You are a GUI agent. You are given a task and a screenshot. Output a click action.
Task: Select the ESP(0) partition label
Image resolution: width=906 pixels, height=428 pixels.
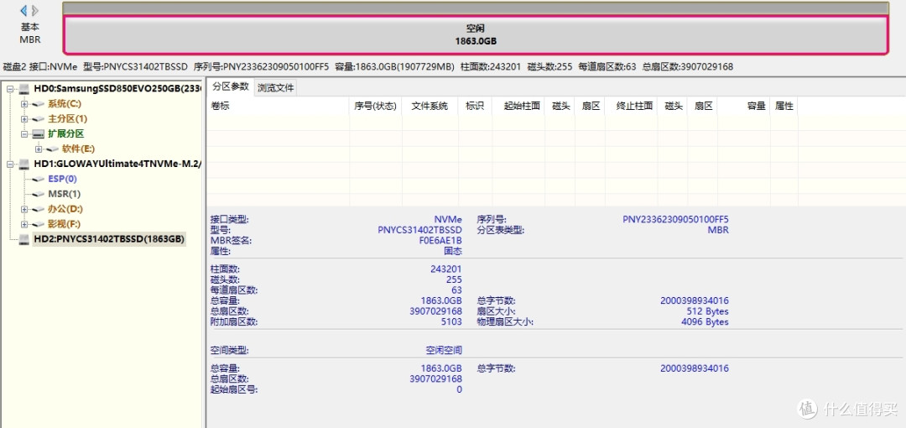click(x=62, y=180)
